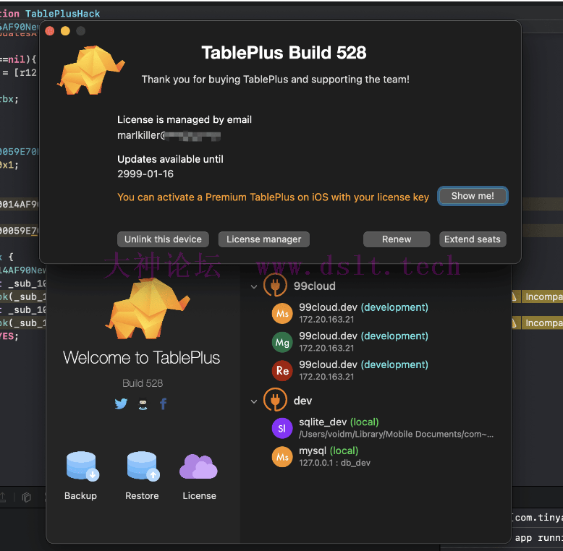Screen dimensions: 563x551
Task: Click the Renew button
Action: pos(397,239)
